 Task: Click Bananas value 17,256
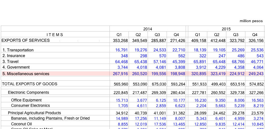tap(141, 118)
